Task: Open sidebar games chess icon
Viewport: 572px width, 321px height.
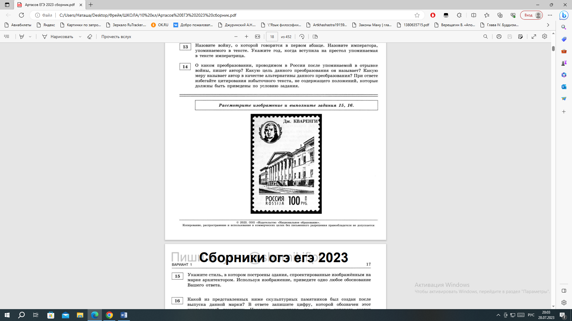Action: click(564, 63)
